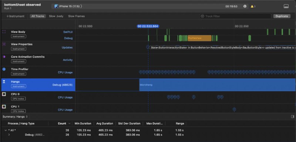Click the Range column header
This screenshot has width=296, height=142.
point(180,124)
